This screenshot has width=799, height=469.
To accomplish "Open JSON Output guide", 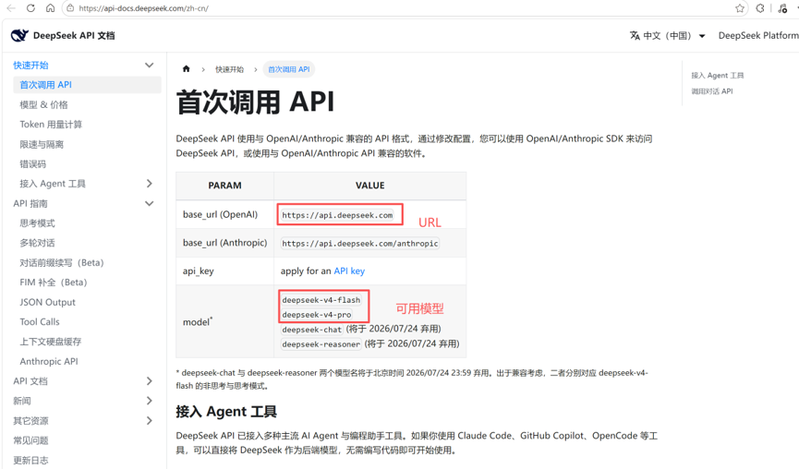I will [x=47, y=302].
